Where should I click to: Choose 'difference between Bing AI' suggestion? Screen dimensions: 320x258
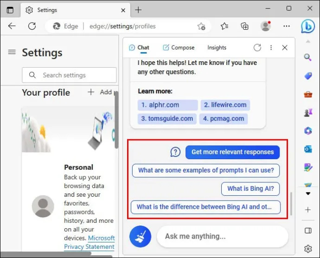[205, 207]
